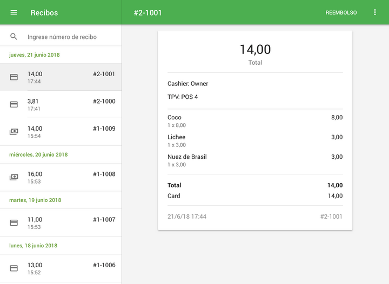Click cash icon for receipt #1-1008

(14, 177)
